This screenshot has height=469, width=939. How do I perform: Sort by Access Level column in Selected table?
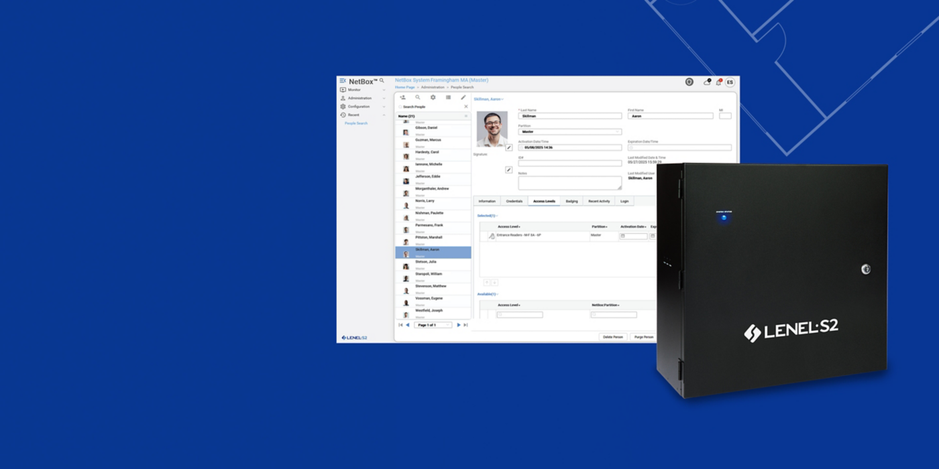[x=509, y=226]
